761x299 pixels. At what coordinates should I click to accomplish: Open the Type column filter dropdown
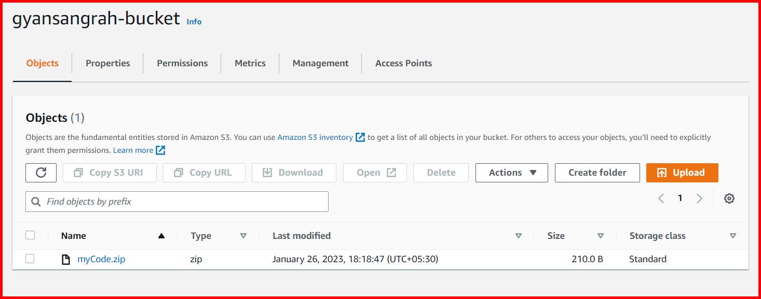click(243, 236)
